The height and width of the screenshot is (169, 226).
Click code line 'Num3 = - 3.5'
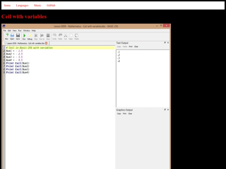tap(14, 57)
